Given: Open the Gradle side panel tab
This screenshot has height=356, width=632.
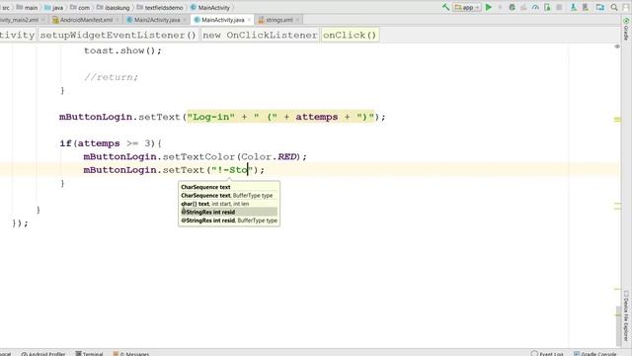Looking at the screenshot, I should tap(626, 30).
